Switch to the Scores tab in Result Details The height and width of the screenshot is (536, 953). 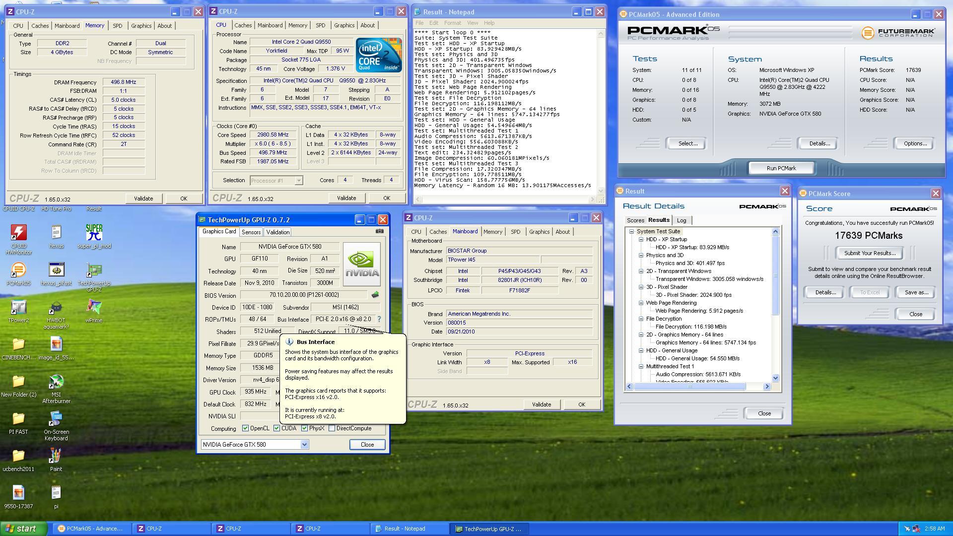click(635, 220)
